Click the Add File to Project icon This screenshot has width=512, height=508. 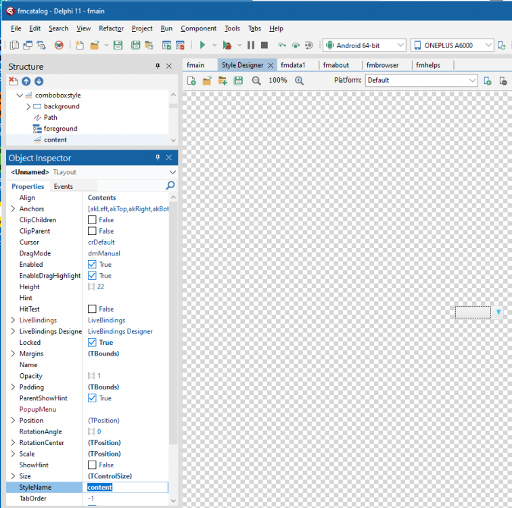point(167,45)
